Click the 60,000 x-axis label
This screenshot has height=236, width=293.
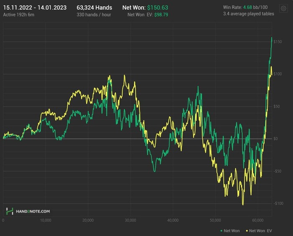coord(258,221)
